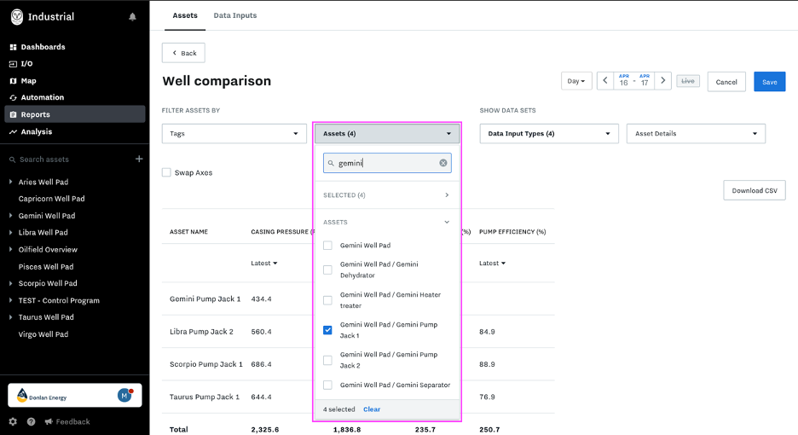Screen dimensions: 798x435
Task: Click the dropdown search magnifier icon
Action: tap(331, 163)
